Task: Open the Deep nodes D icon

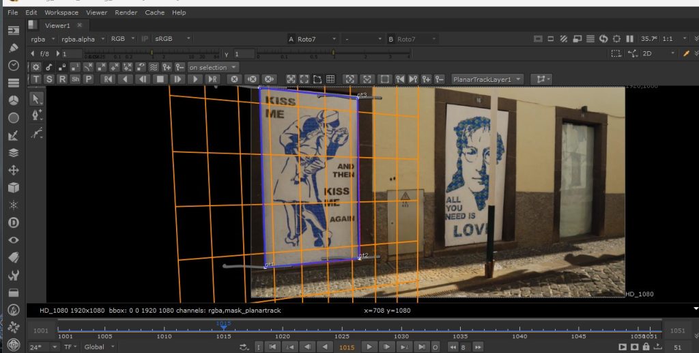Action: pos(14,223)
